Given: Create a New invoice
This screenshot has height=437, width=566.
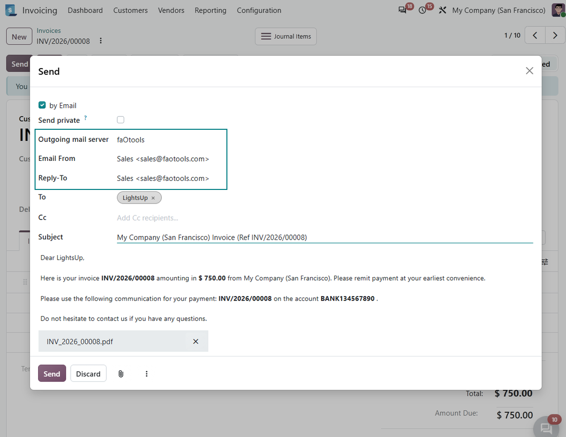Looking at the screenshot, I should (x=19, y=37).
